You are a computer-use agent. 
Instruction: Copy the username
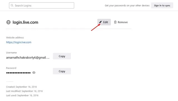[62, 56]
